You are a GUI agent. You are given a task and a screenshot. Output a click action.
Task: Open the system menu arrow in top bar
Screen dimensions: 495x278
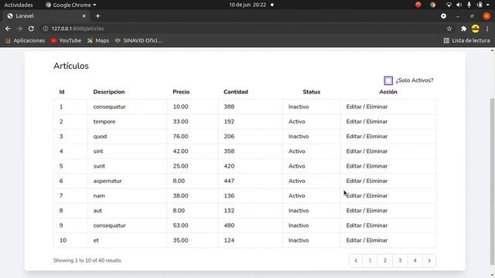488,5
